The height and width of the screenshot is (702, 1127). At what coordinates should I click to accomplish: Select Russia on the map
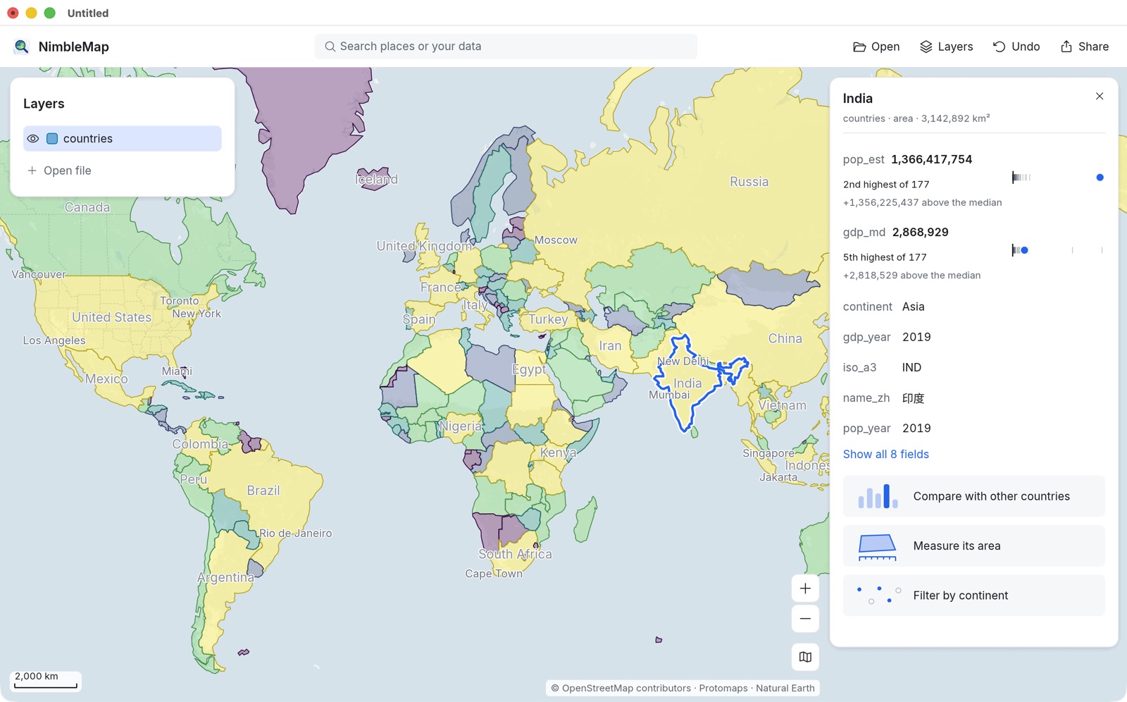pos(749,182)
